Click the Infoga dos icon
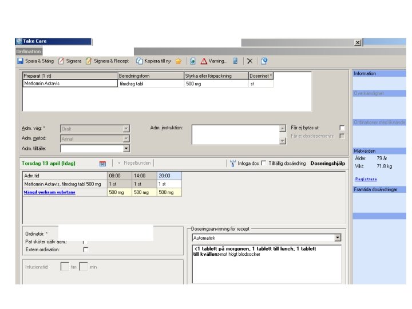 point(232,164)
